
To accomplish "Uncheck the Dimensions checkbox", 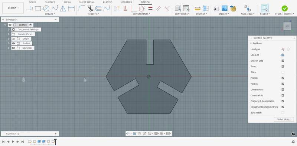I will pyautogui.click(x=283, y=89).
